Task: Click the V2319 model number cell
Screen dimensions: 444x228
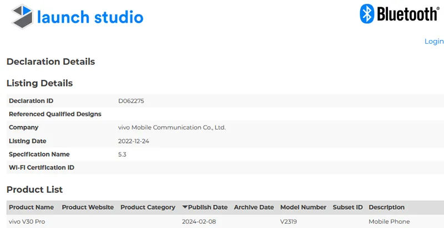Action: 289,221
